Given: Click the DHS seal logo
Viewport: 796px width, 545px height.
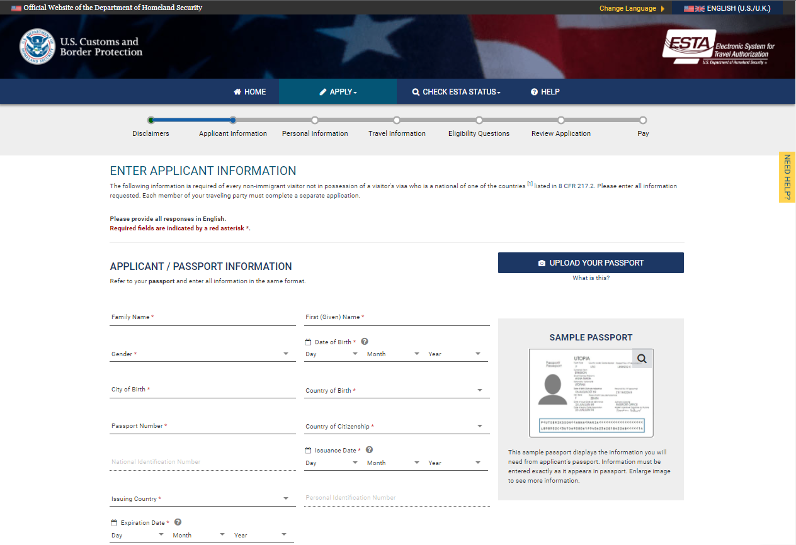Looking at the screenshot, I should point(37,47).
